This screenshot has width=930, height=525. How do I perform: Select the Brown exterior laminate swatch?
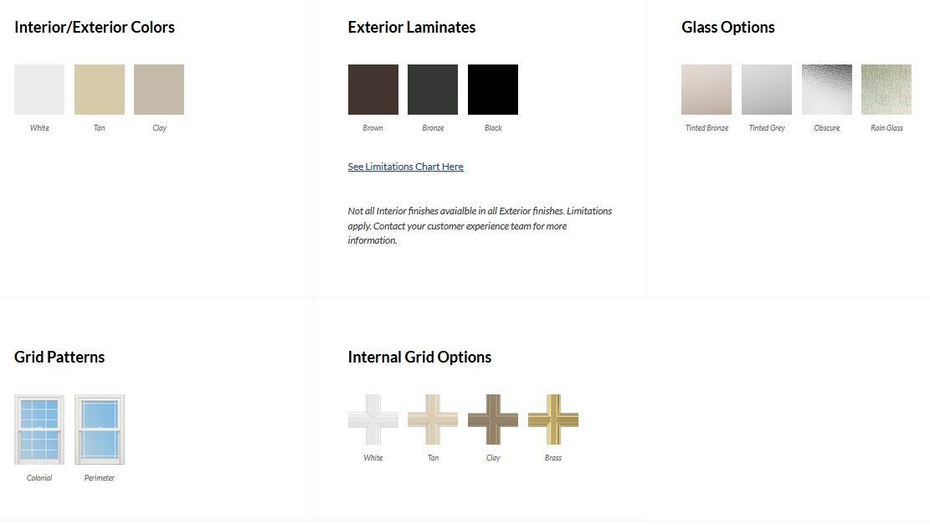(x=373, y=90)
